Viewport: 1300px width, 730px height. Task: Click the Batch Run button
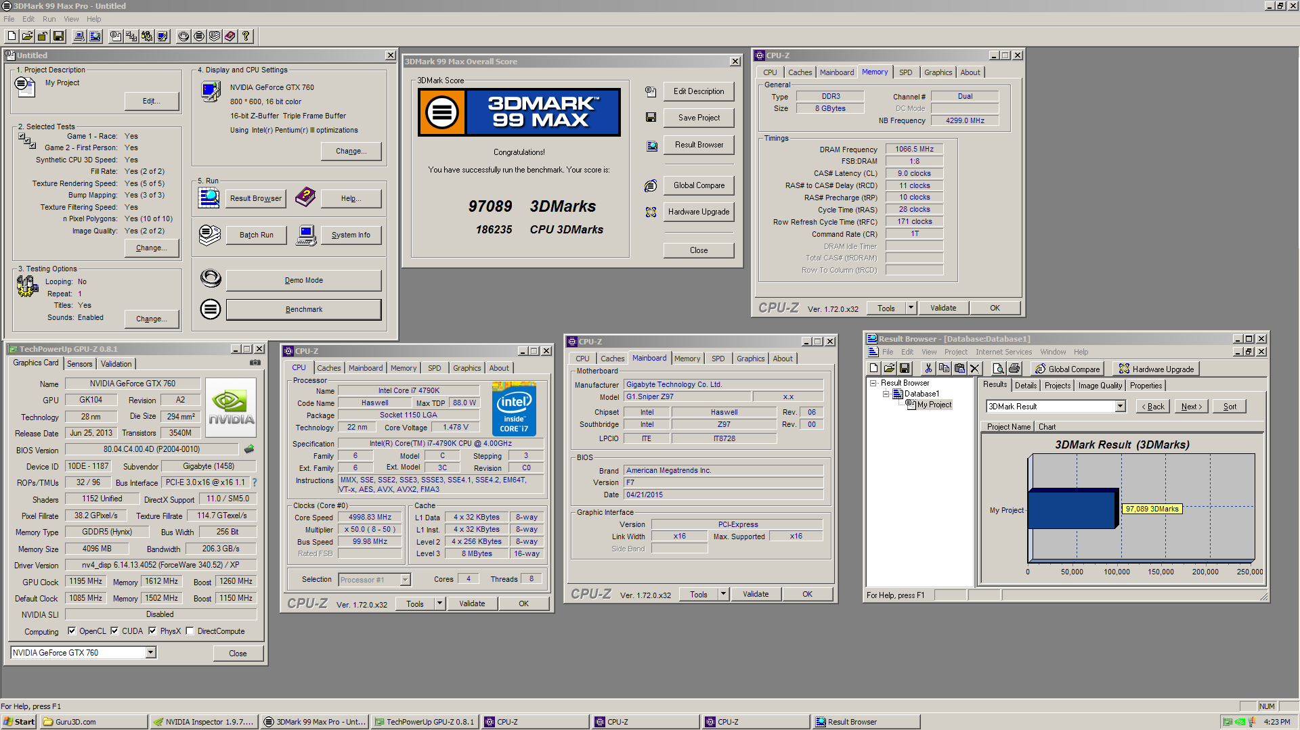click(x=256, y=235)
